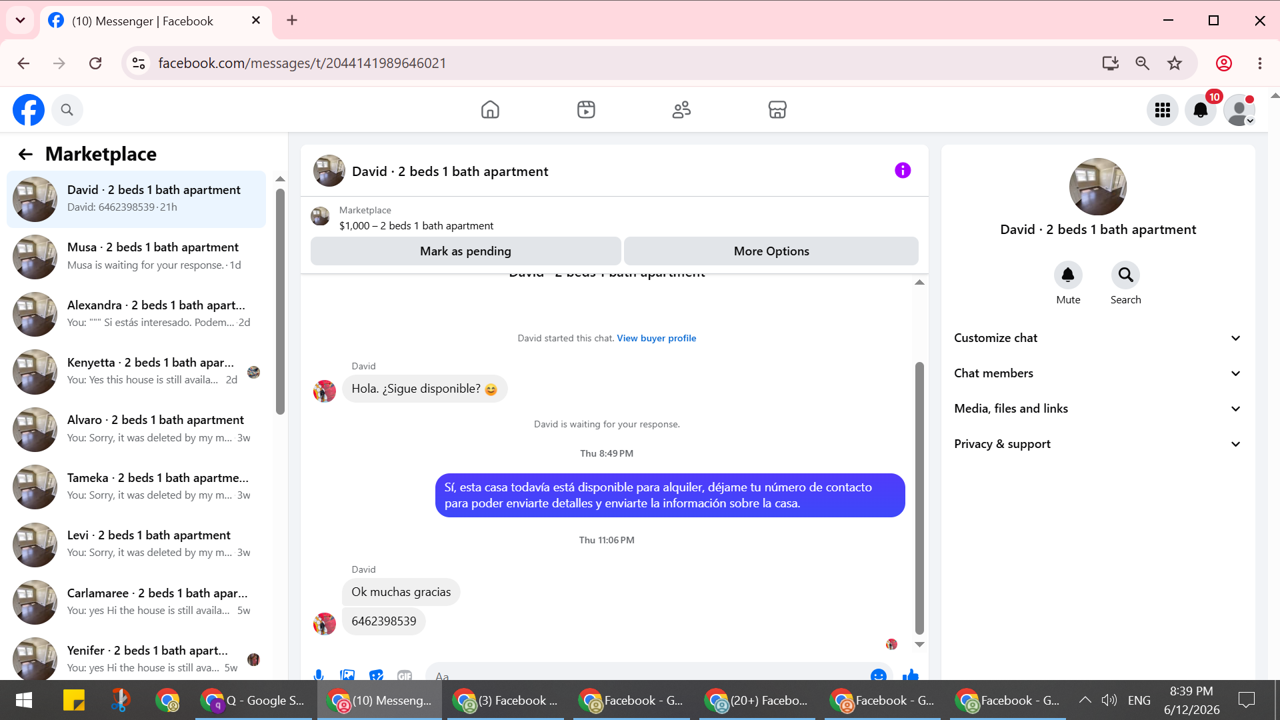Click the browser back arrow

click(x=24, y=63)
